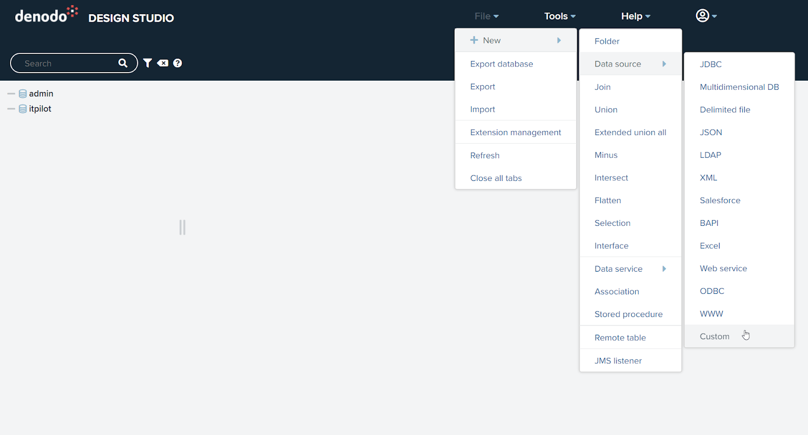The height and width of the screenshot is (435, 808).
Task: Click the panel splitter handle
Action: click(182, 227)
